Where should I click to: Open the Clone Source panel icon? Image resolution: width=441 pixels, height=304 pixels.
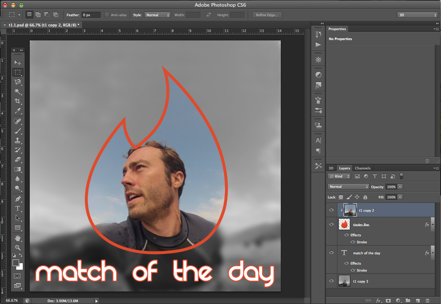[x=318, y=125]
